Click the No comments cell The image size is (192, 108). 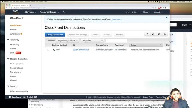(x=121, y=50)
